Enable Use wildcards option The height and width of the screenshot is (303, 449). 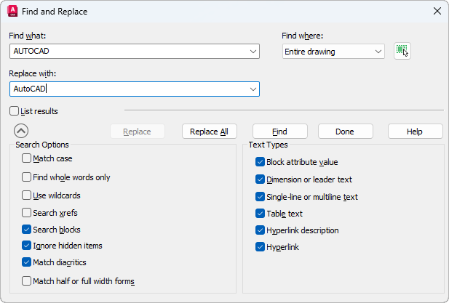[27, 195]
